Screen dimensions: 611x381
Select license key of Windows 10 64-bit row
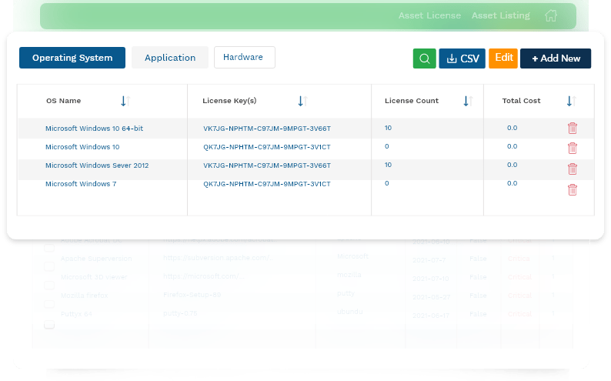pyautogui.click(x=267, y=129)
